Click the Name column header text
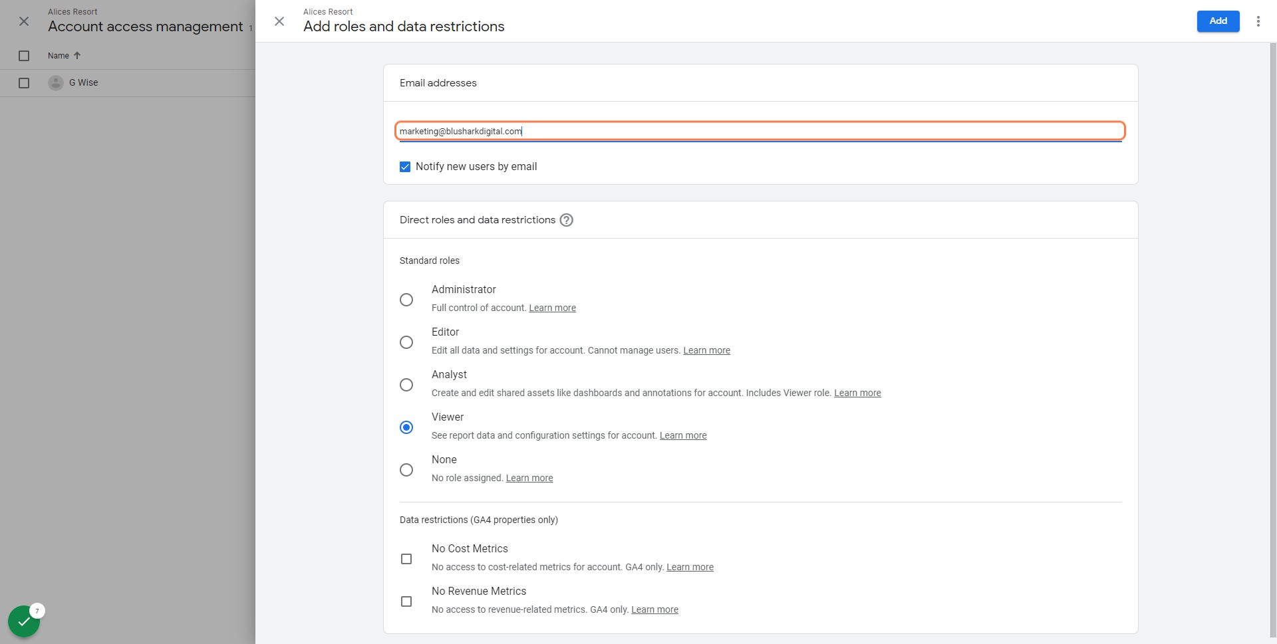The width and height of the screenshot is (1277, 644). (x=59, y=56)
